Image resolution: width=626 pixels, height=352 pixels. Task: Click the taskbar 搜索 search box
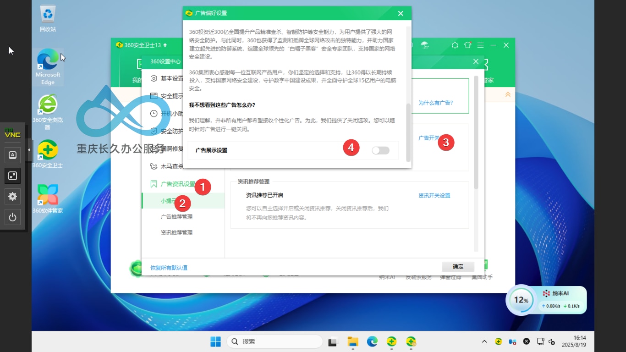[x=275, y=341]
